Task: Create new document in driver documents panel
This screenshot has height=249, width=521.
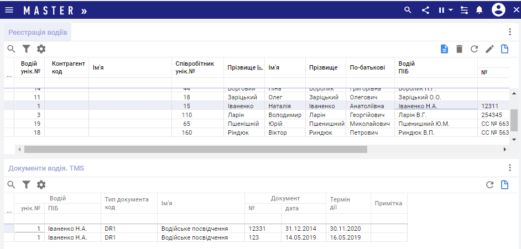Action: click(x=504, y=184)
